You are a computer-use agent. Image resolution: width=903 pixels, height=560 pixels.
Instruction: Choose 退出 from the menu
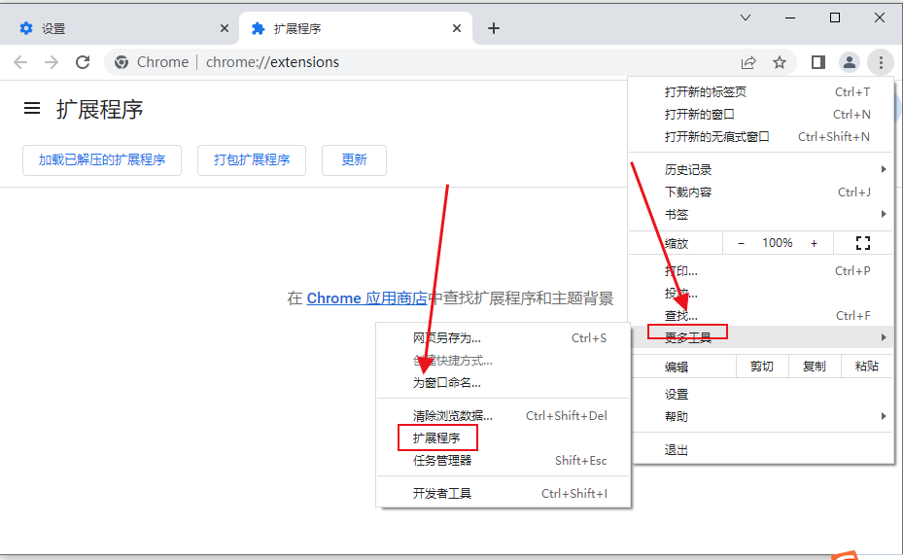(761, 450)
